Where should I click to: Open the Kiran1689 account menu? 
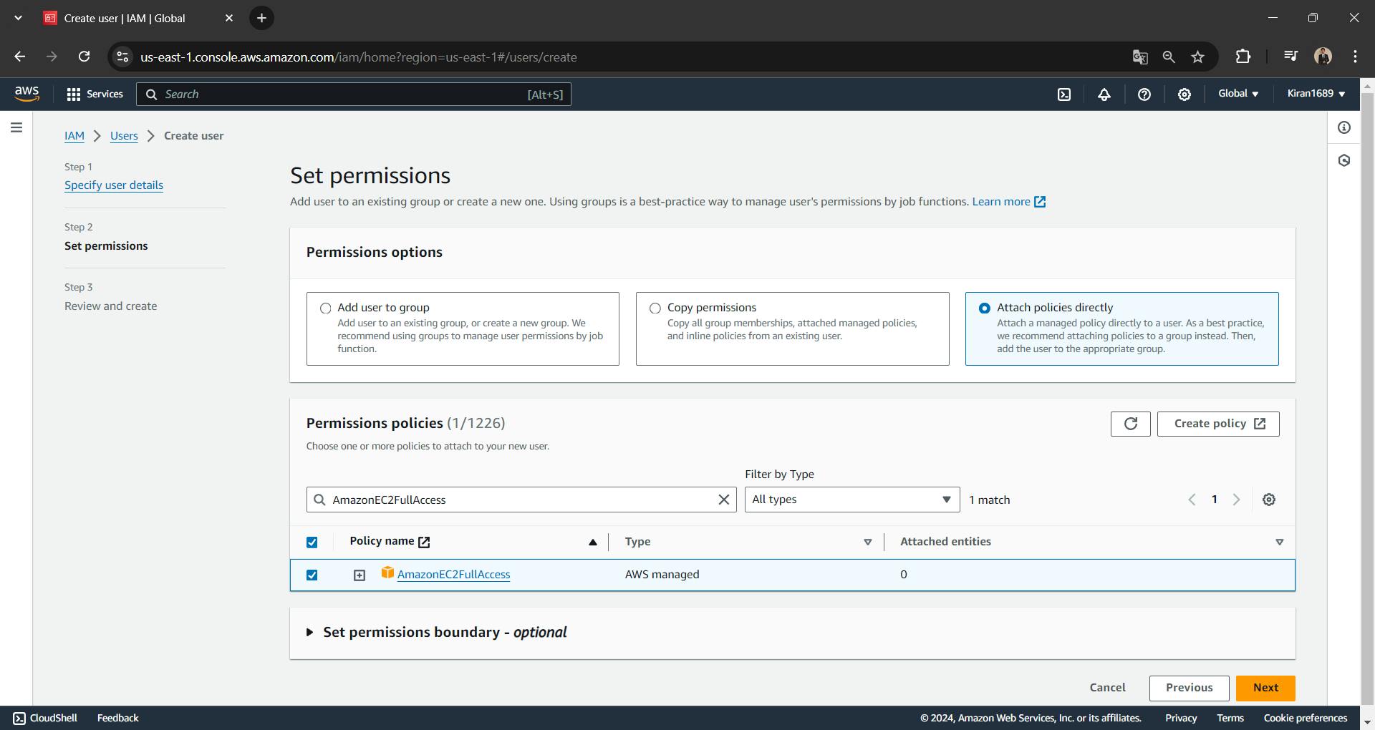pos(1316,94)
